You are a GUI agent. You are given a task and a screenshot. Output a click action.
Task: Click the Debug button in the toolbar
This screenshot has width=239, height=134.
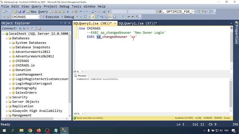pos(68,17)
